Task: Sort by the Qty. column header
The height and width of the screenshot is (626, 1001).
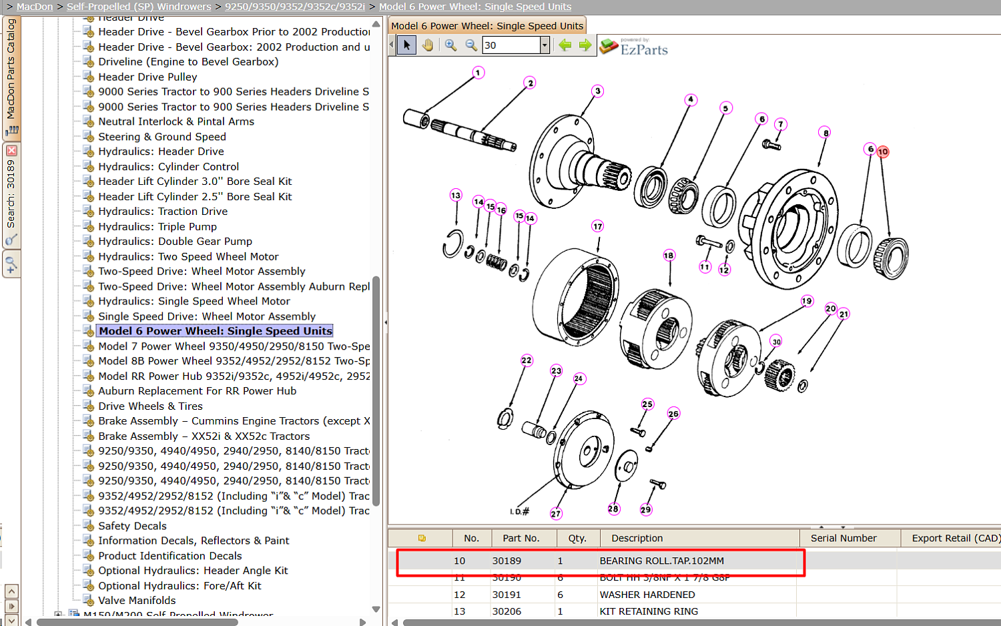Action: (x=577, y=539)
